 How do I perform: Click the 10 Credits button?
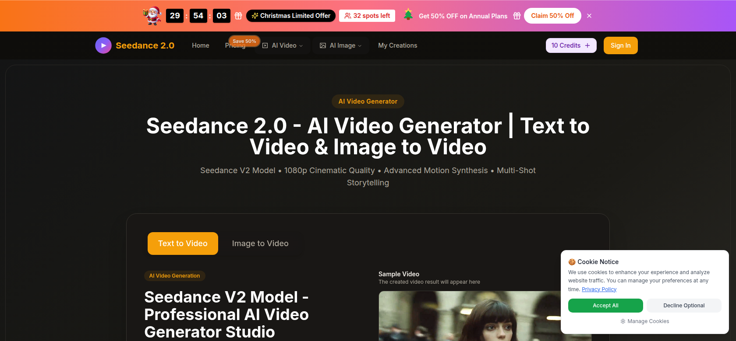(x=571, y=45)
